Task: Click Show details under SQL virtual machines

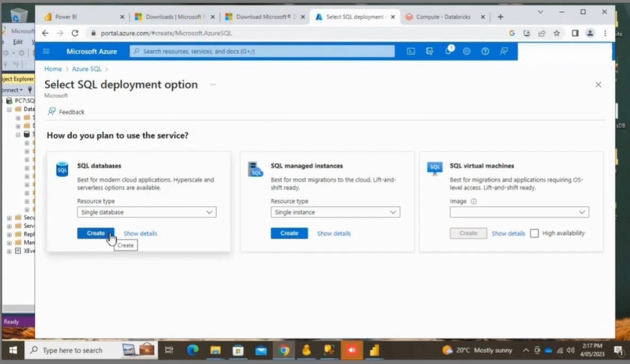Action: click(x=508, y=233)
